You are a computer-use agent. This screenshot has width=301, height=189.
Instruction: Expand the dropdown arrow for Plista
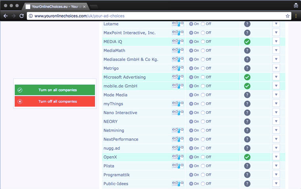coord(276,166)
